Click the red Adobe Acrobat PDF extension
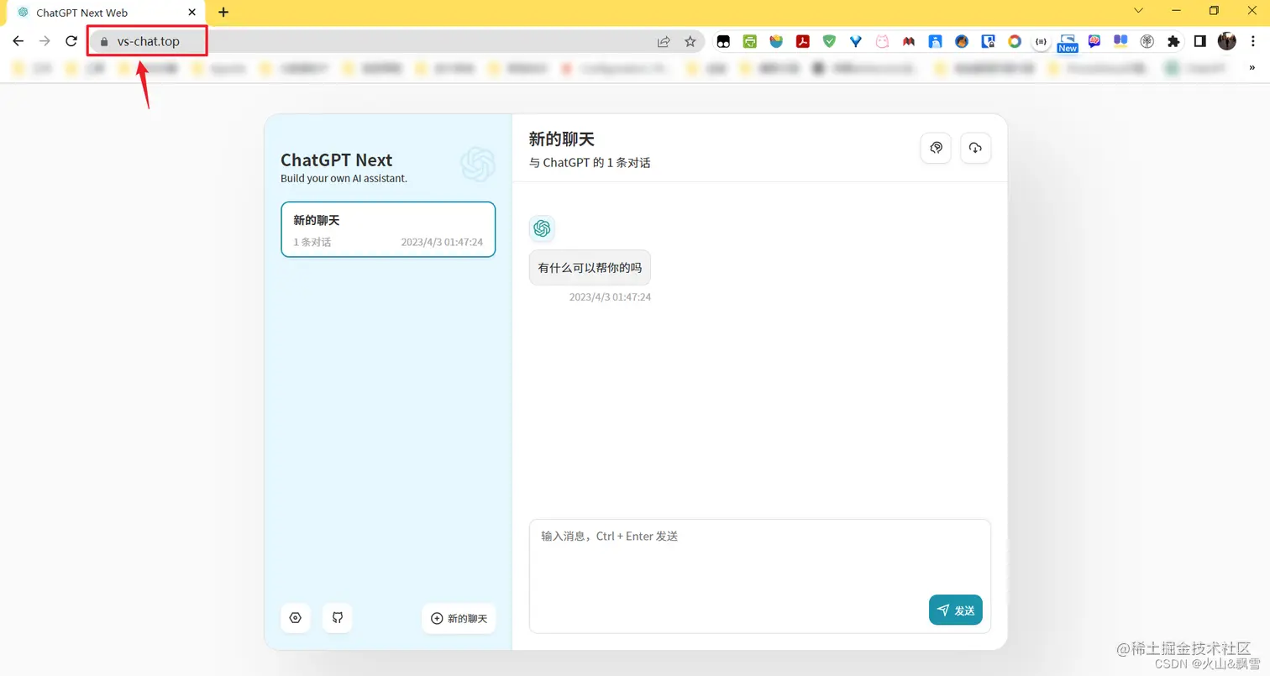The width and height of the screenshot is (1270, 676). pos(803,41)
